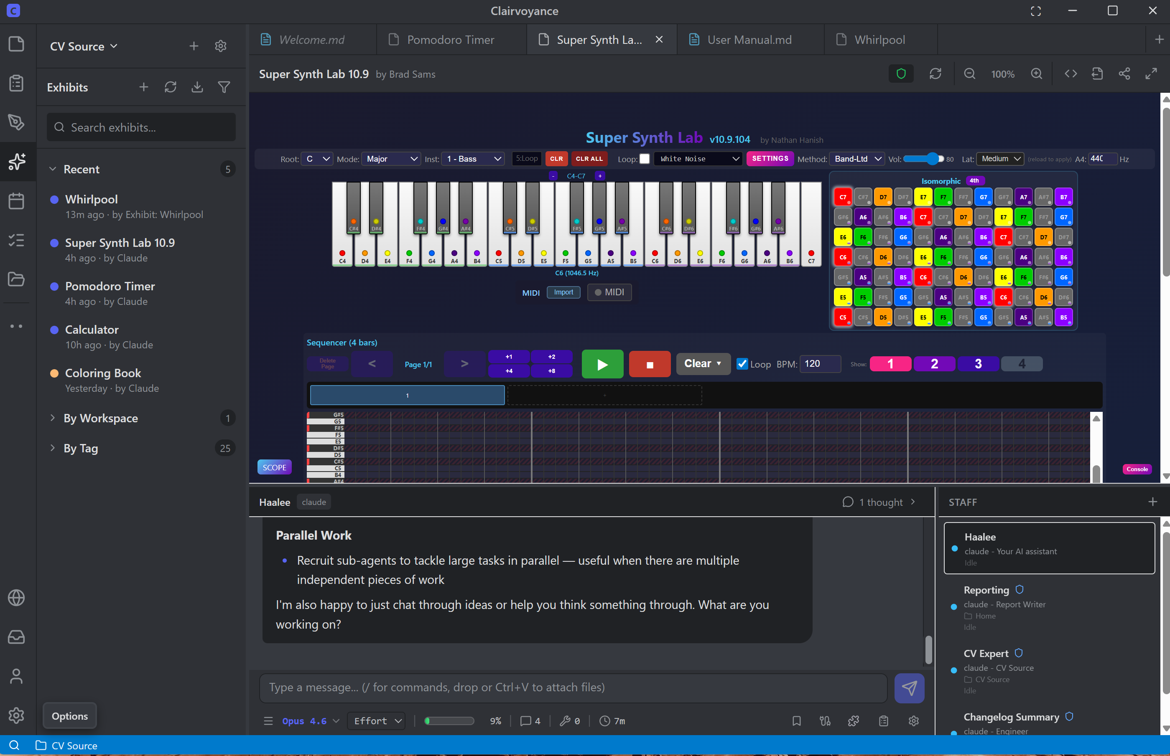Reload the Super Synth Lab exhibit

[x=935, y=74]
